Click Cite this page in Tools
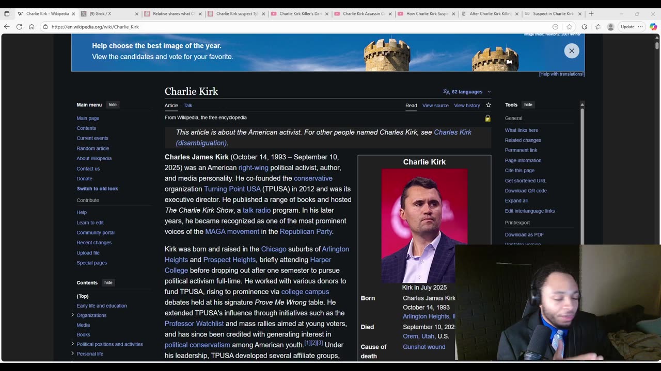Screen dimensions: 661x371 click(x=520, y=171)
